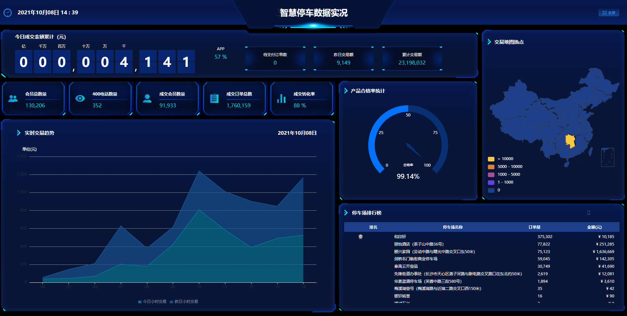The width and height of the screenshot is (627, 316).
Task: Click the eye icon for 400电话数量
Action: pos(80,98)
